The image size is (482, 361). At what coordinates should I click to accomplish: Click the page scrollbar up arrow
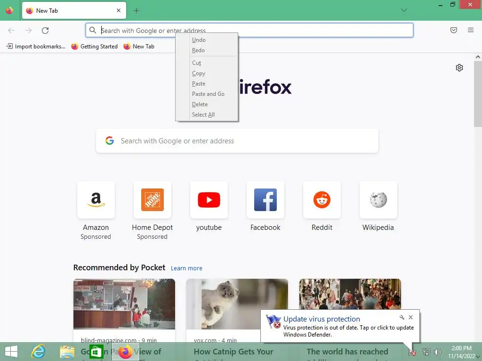click(x=478, y=57)
